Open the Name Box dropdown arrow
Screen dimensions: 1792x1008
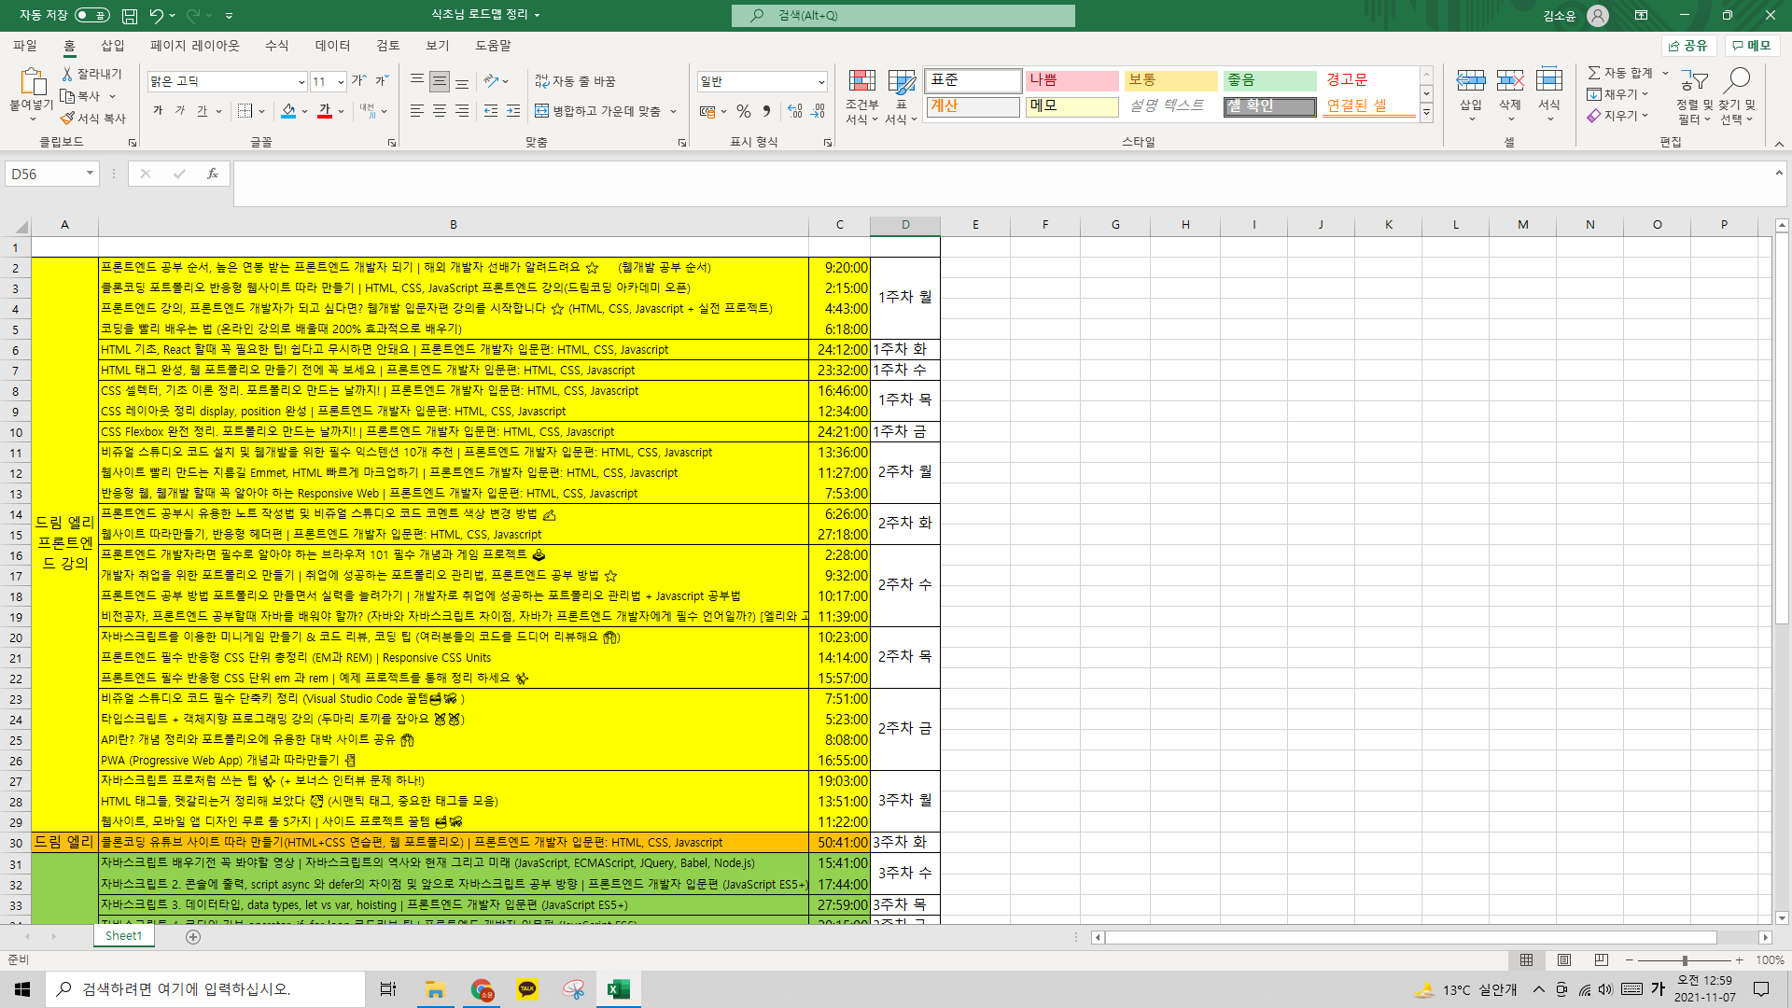click(90, 174)
